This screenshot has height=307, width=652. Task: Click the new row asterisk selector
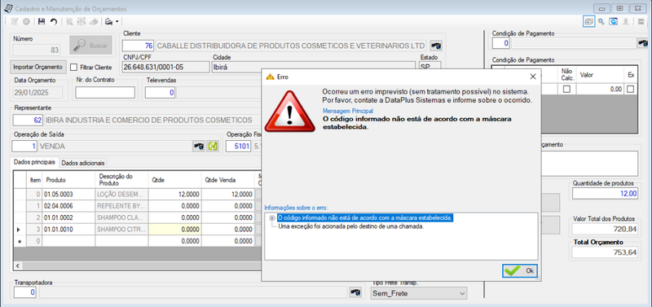20,241
